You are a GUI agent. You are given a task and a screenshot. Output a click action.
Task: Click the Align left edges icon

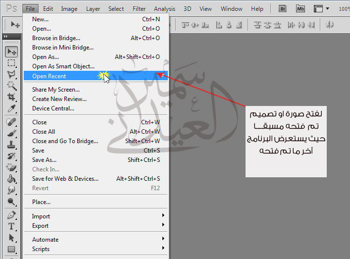(219, 25)
